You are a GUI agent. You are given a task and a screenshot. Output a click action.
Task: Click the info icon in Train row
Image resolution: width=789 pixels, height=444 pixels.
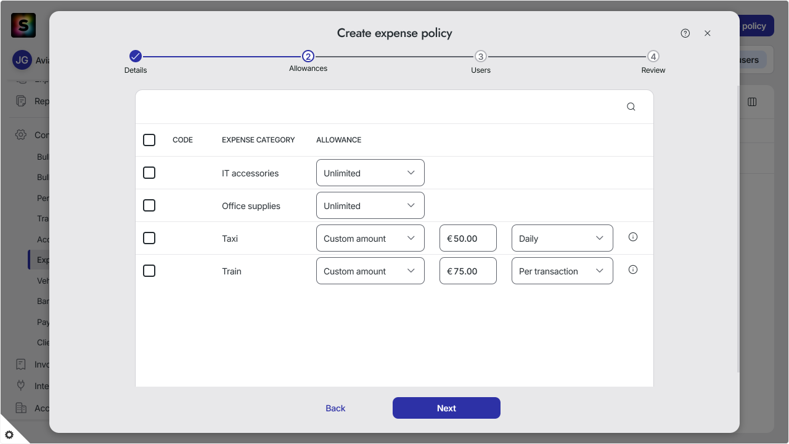tap(633, 269)
